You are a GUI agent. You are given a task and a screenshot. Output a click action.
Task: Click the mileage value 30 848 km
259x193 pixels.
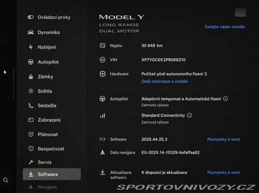tap(152, 45)
